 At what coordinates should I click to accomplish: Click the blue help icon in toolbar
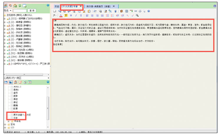point(149,11)
